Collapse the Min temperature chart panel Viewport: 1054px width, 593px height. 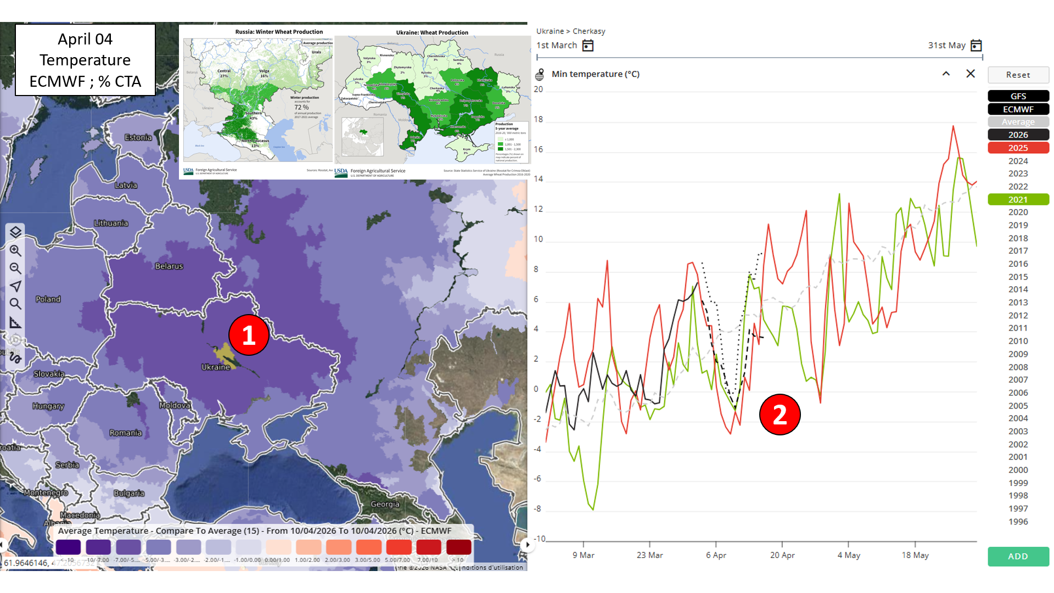pyautogui.click(x=946, y=74)
